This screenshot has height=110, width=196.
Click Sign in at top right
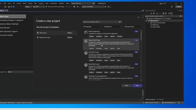161,3
